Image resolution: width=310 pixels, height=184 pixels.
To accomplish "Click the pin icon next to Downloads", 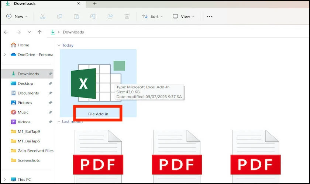I will (51, 74).
